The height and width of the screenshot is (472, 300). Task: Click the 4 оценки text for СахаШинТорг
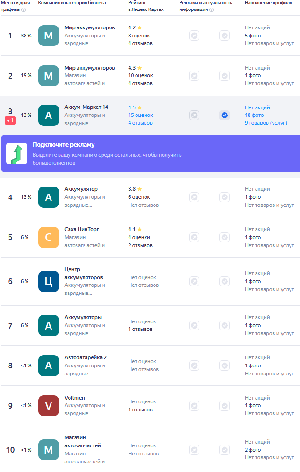139,237
